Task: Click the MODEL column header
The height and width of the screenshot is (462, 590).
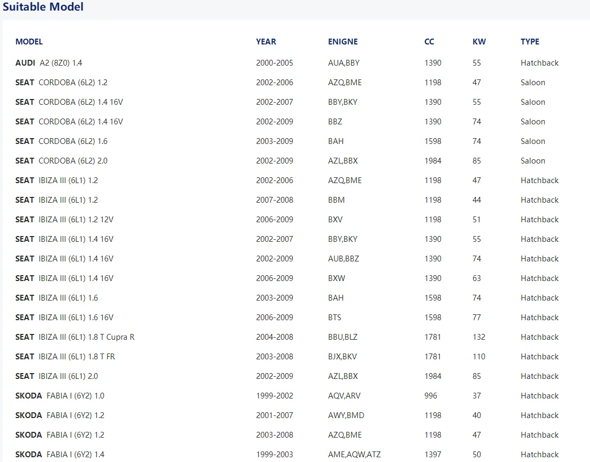Action: [x=29, y=42]
